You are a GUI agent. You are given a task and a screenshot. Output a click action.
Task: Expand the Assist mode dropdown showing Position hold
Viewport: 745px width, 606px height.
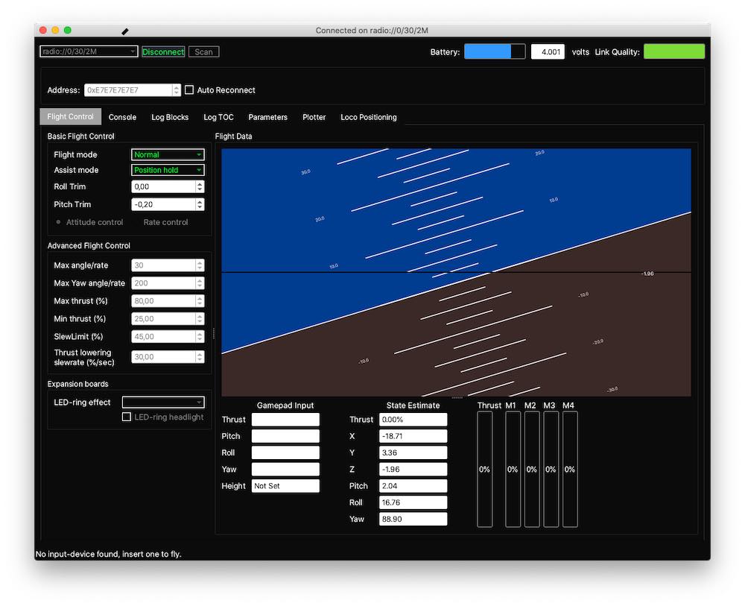pos(168,170)
